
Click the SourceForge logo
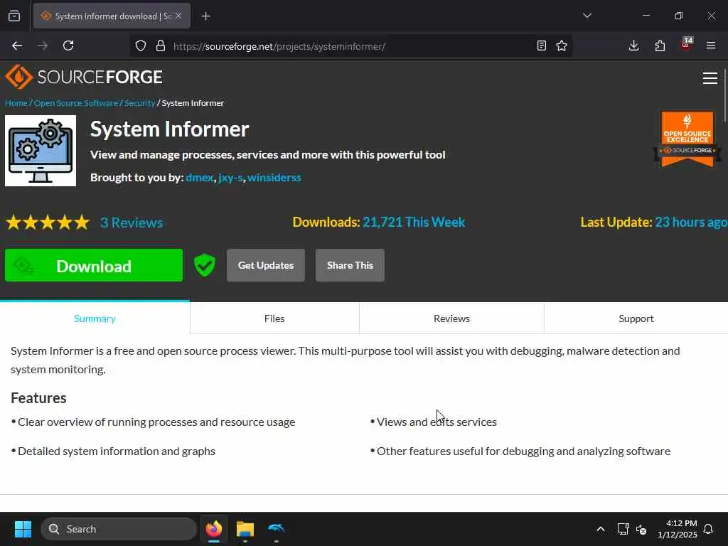click(x=84, y=77)
